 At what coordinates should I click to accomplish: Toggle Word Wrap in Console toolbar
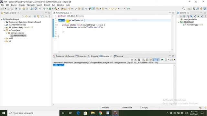[x=150, y=60]
